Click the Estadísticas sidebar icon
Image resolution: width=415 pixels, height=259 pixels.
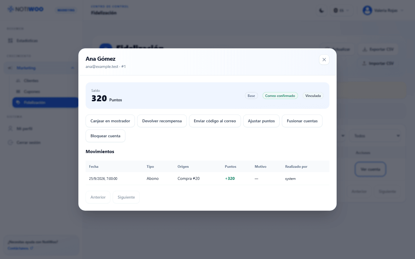click(10, 41)
